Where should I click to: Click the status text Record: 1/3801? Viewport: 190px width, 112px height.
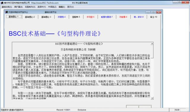click(x=63, y=110)
